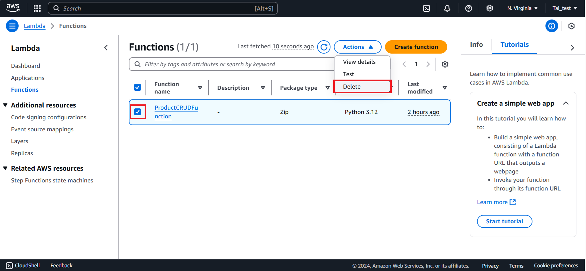Open Replicas in sidebar
Image resolution: width=586 pixels, height=271 pixels.
22,153
